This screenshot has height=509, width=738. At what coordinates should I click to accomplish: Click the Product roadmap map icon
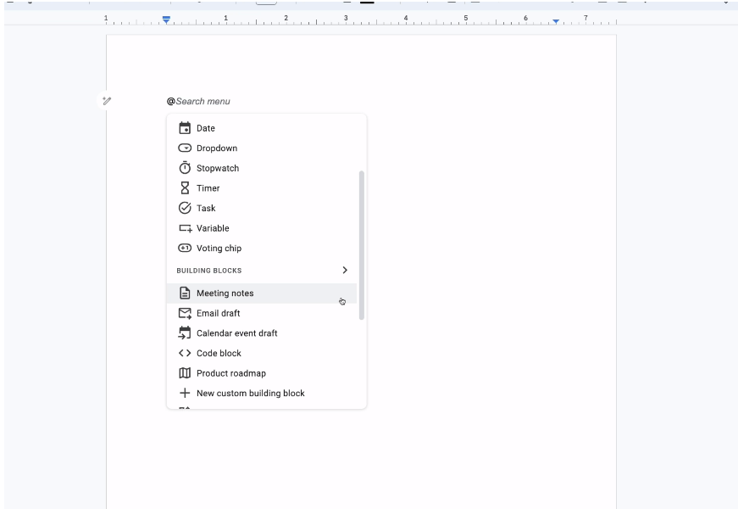point(185,373)
